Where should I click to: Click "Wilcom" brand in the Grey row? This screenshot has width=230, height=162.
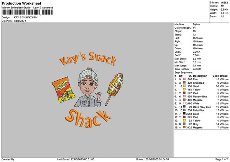tap(224, 124)
